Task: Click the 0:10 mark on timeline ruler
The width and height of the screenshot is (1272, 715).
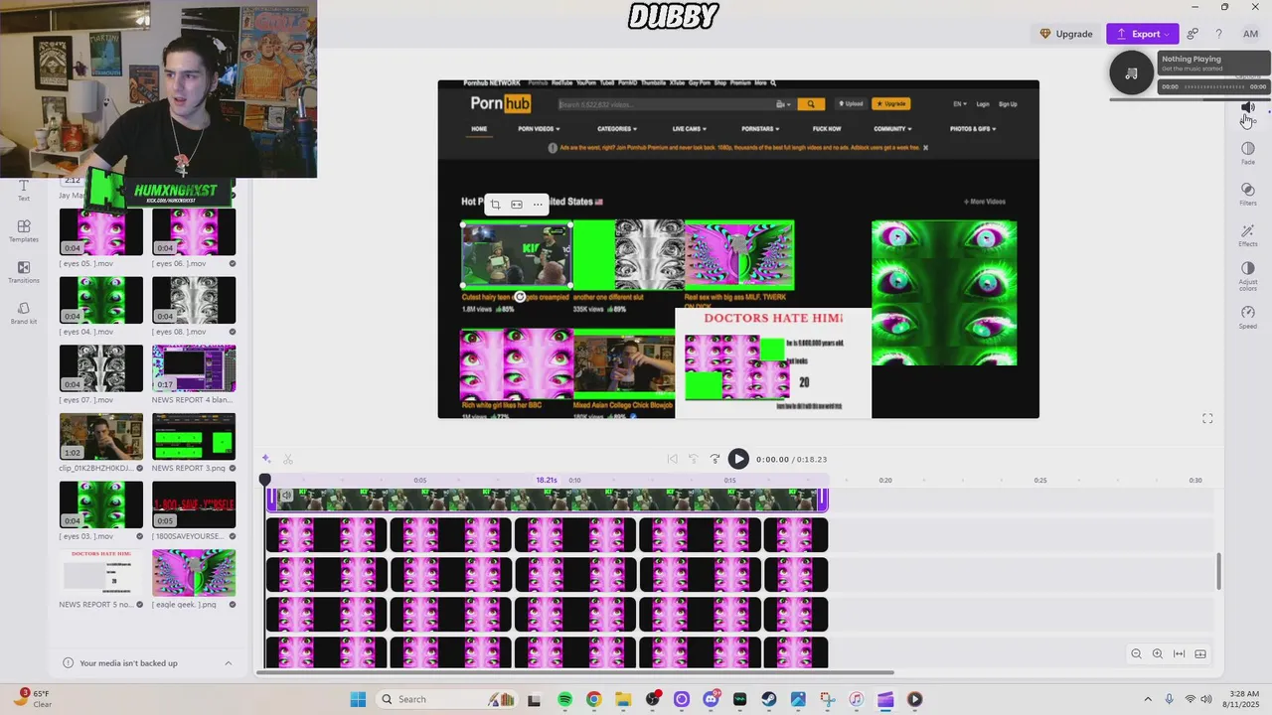Action: coord(575,481)
